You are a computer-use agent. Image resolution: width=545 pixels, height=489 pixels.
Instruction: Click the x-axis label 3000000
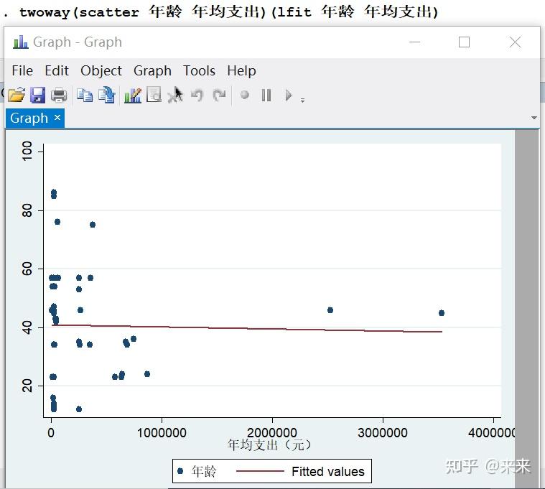[383, 433]
